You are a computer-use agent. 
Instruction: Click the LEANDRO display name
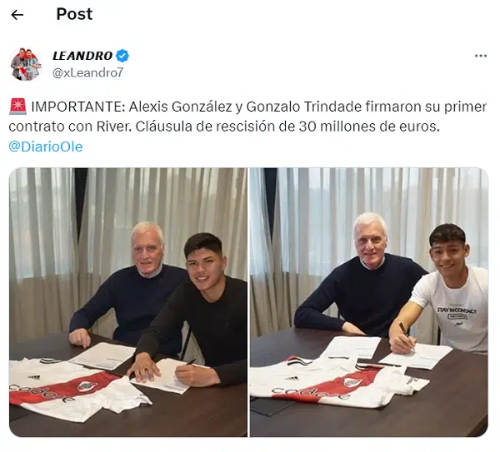coord(82,56)
